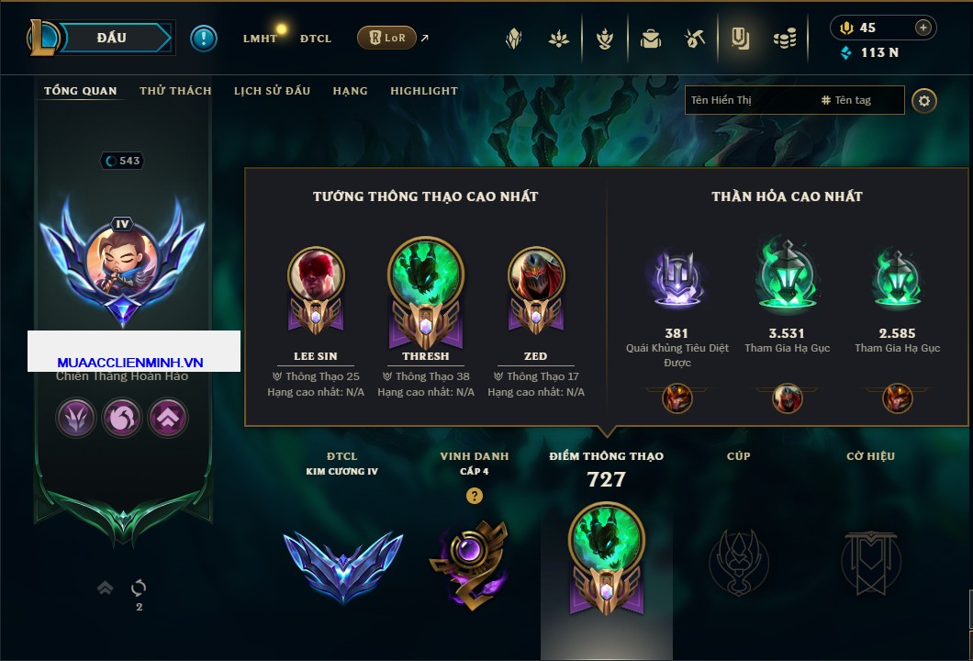
Task: Select Thresh mastery emblem
Action: (x=426, y=294)
